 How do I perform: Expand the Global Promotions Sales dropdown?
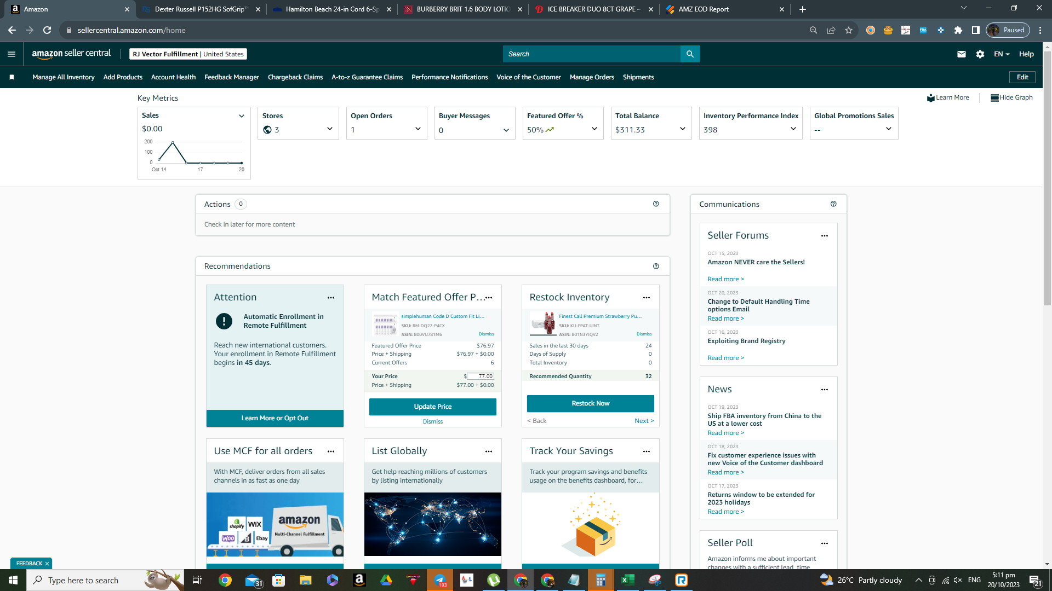889,129
